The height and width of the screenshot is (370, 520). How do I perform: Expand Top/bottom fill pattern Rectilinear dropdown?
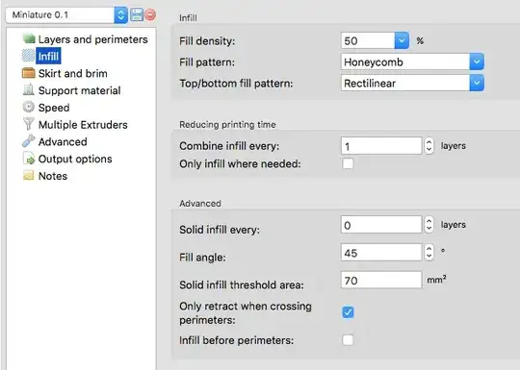(477, 83)
